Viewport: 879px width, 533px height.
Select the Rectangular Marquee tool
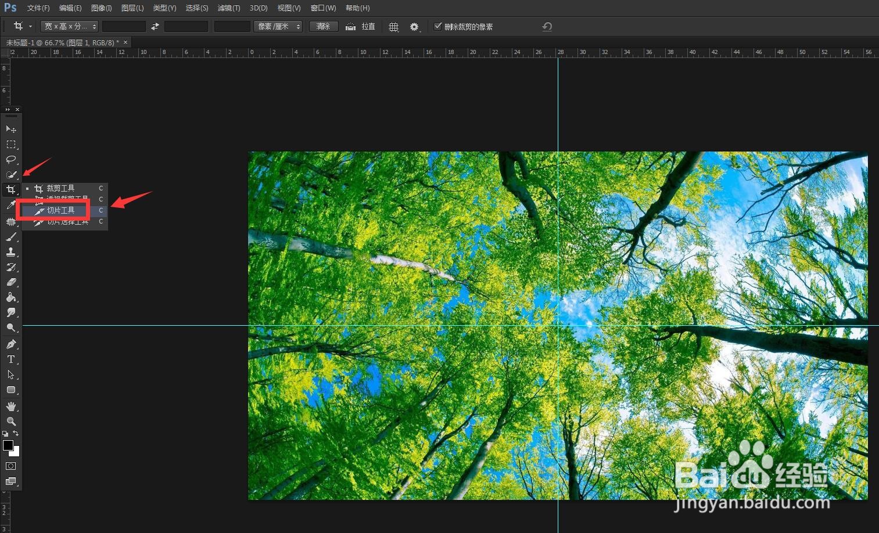click(10, 144)
